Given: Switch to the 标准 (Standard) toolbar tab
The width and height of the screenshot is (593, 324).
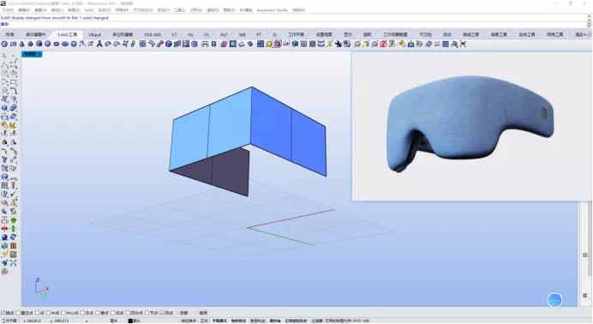Looking at the screenshot, I should pyautogui.click(x=9, y=34).
